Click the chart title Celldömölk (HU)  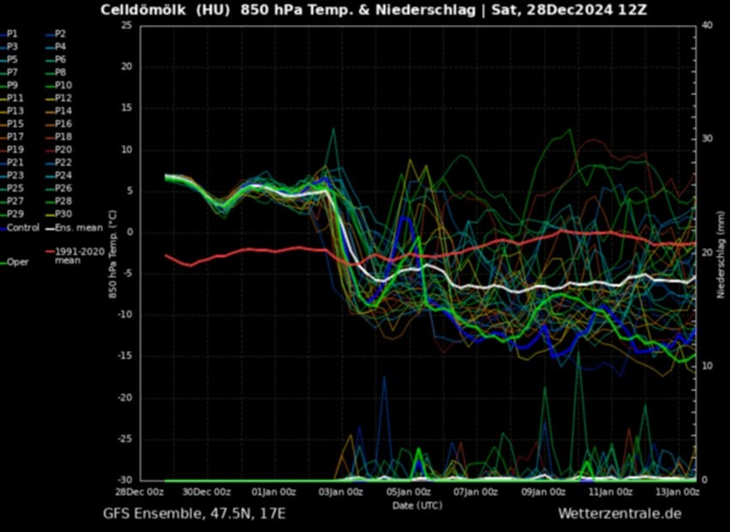pos(163,10)
